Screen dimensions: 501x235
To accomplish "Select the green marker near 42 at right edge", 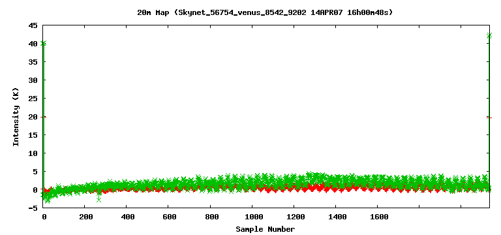I will click(489, 35).
